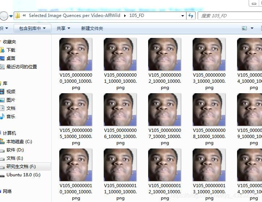Select 收藏夹 in navigation pane
The image size is (262, 202).
click(x=9, y=42)
